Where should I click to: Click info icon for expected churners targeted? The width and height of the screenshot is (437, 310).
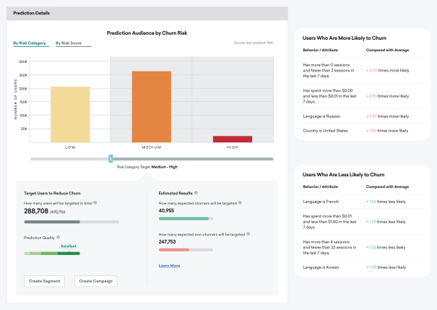240,202
